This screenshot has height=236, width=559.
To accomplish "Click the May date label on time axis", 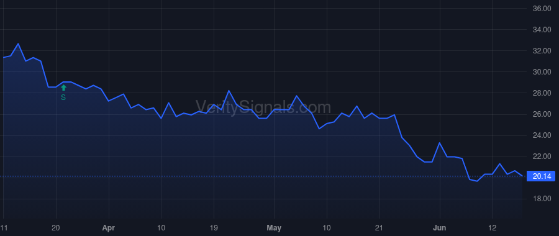I will 274,228.
